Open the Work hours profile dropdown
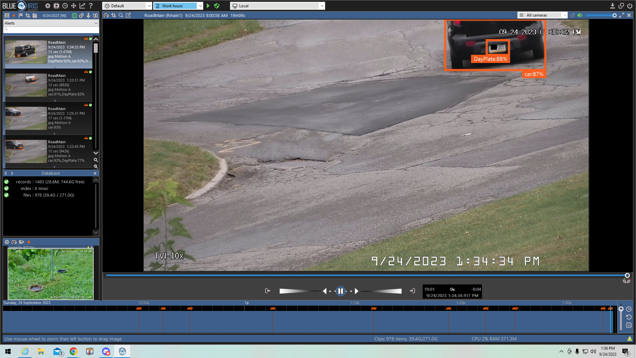The image size is (636, 358). pos(178,6)
